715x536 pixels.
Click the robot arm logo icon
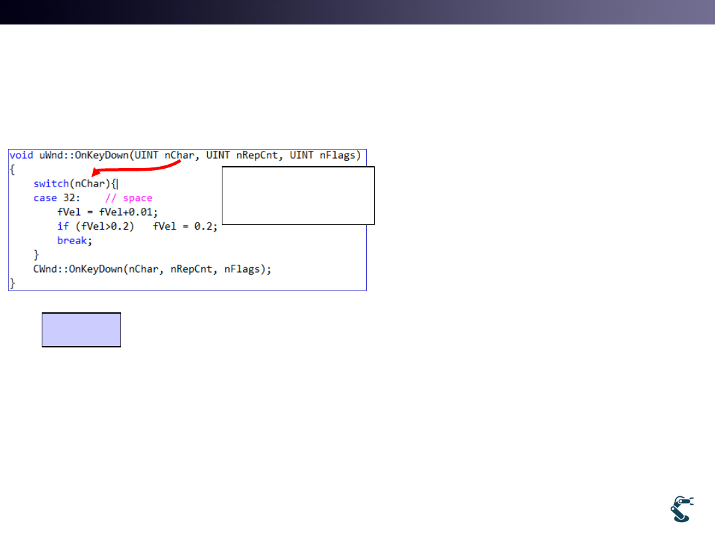(x=681, y=508)
